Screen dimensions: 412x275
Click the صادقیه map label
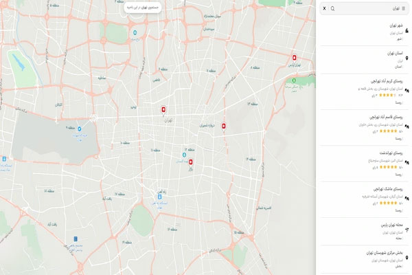pos(102,78)
